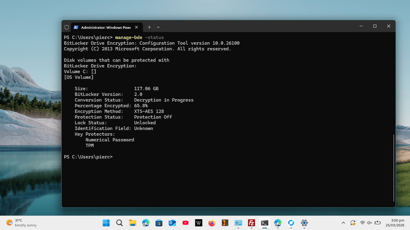The image size is (410, 230).
Task: Click Identification Field value 'Unknown'
Action: pos(144,128)
